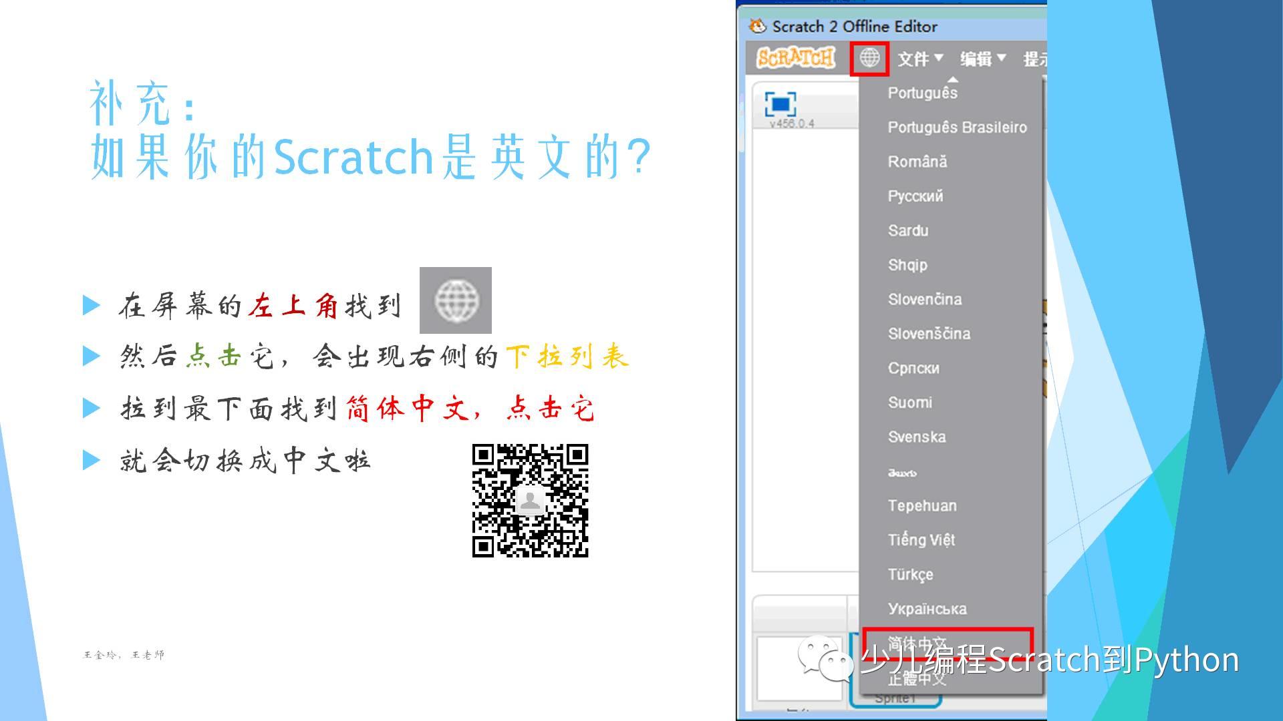The width and height of the screenshot is (1283, 721).
Task: Choose Српски language entry
Action: tap(913, 369)
